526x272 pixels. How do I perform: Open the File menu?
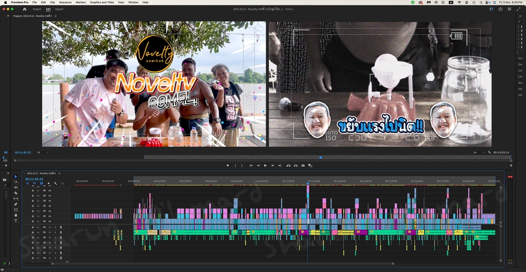(x=35, y=2)
